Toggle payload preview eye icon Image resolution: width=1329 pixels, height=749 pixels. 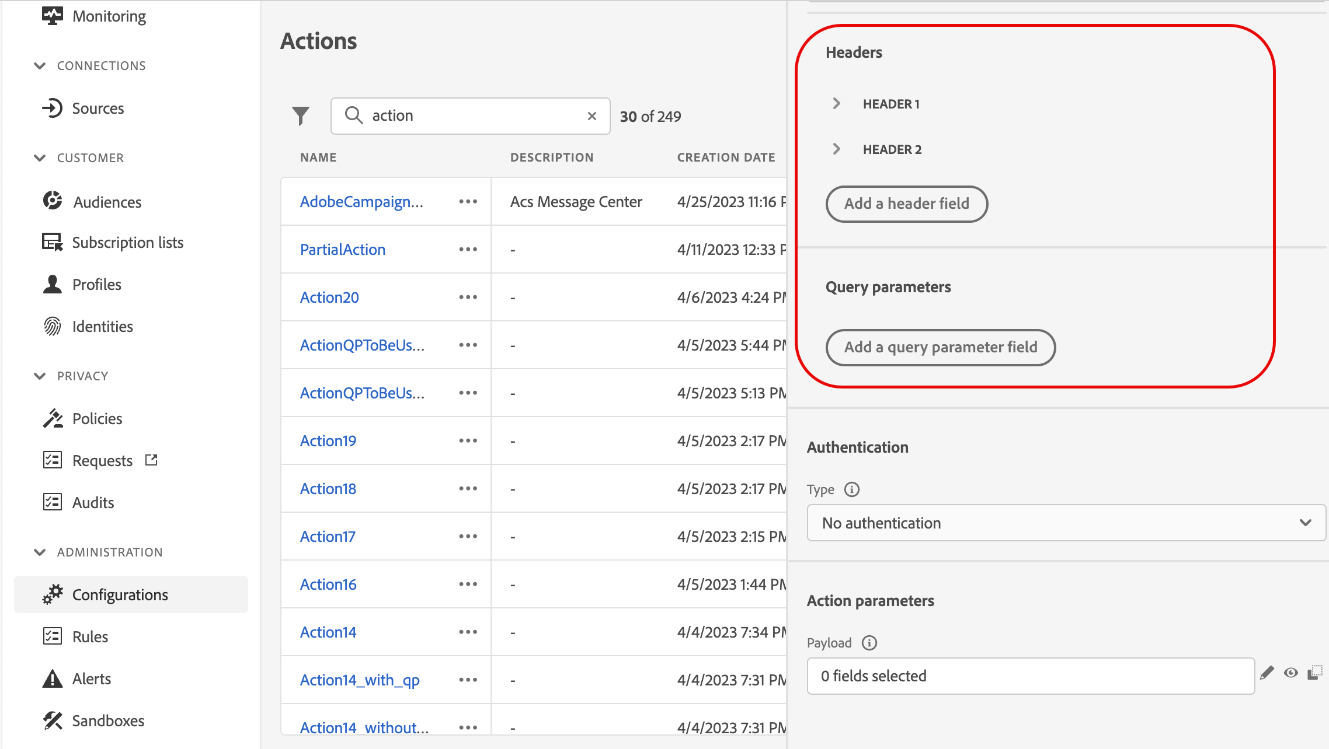point(1291,673)
